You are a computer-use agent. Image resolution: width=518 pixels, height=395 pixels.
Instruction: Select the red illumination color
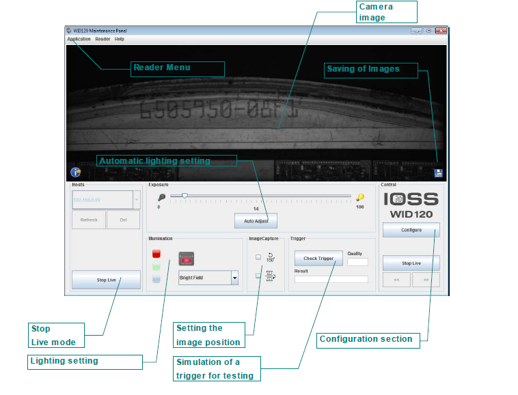(x=156, y=254)
